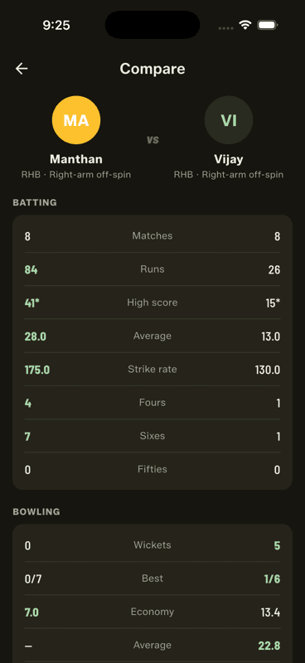Screen dimensions: 305x663
Task: Tap the Fifties row label
Action: click(x=152, y=469)
